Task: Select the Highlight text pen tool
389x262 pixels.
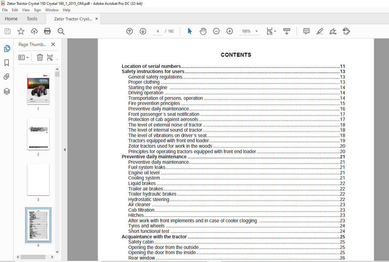Action: [x=320, y=31]
